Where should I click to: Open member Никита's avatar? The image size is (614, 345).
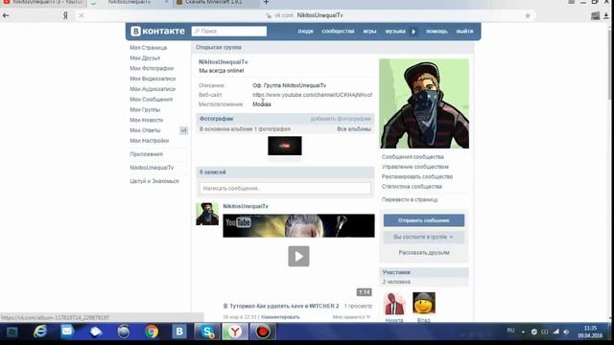pyautogui.click(x=394, y=304)
